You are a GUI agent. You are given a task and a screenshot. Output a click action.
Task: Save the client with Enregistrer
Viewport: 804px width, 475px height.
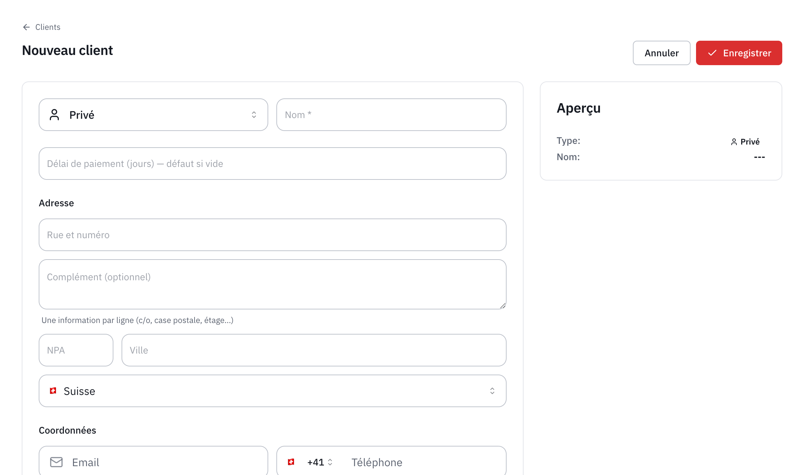pos(739,53)
